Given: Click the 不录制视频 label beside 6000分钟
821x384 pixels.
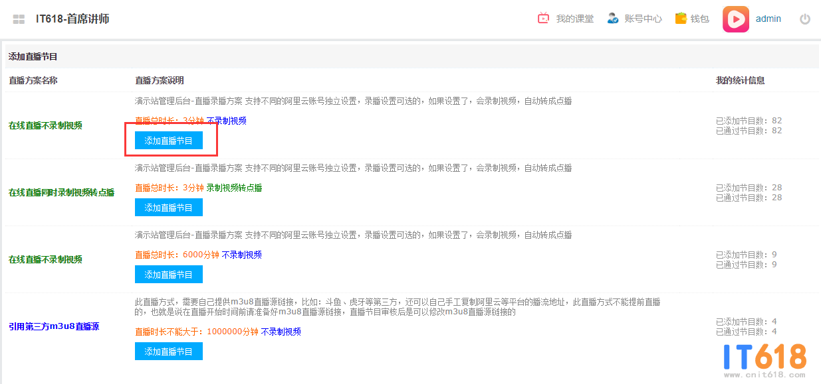Looking at the screenshot, I should [241, 255].
